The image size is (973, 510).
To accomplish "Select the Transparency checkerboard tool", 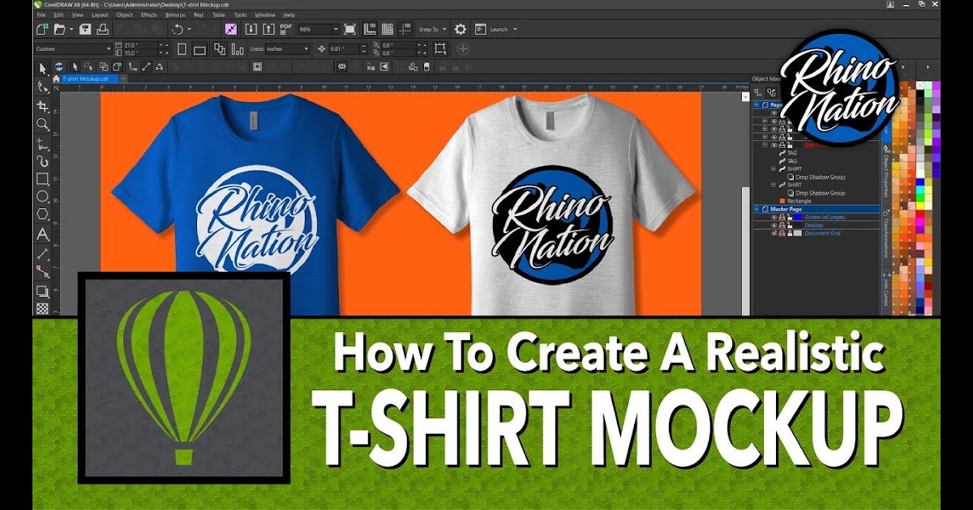I will 43,308.
